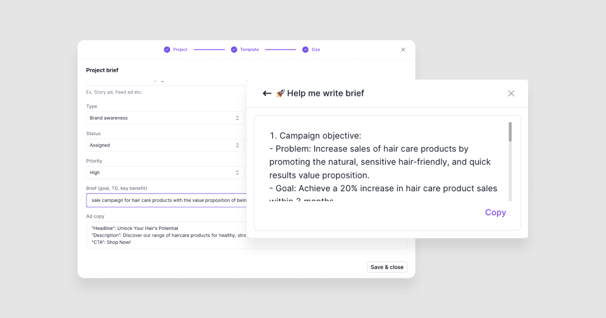Click Save & close button

pos(387,267)
